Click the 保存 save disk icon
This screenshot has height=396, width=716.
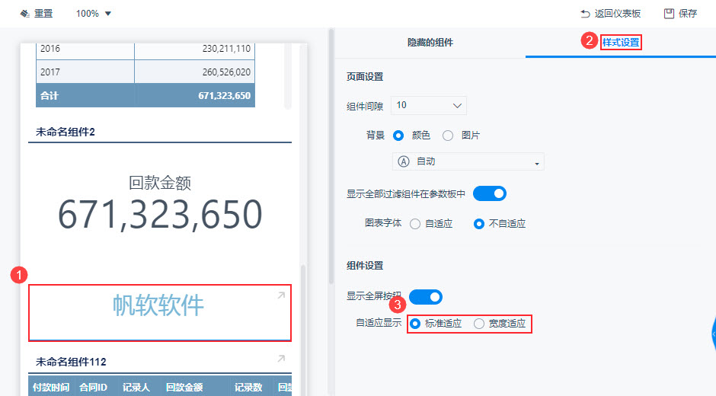[669, 14]
